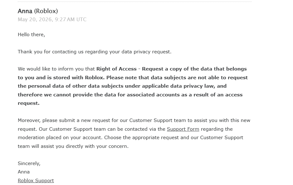Click the line starting 'to you and is stored'
This screenshot has width=293, height=185.
tap(133, 78)
